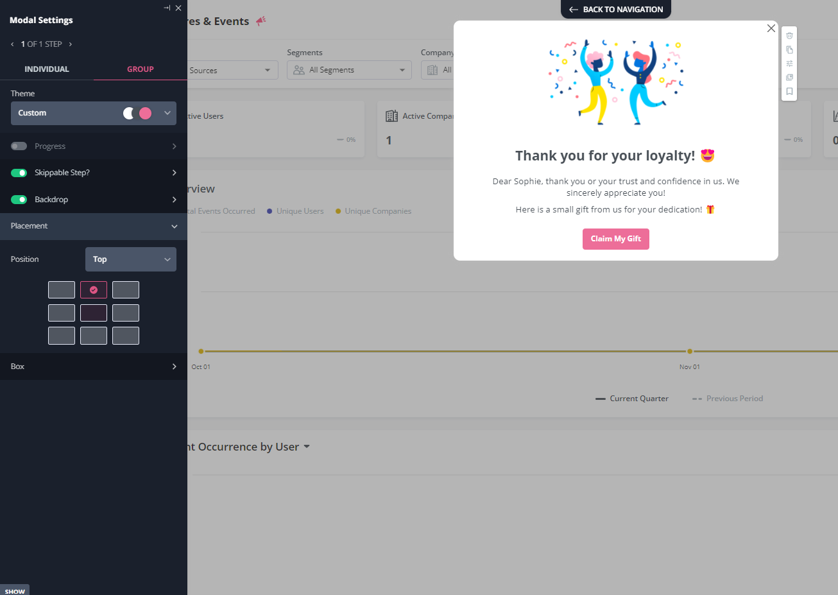Go to the next step arrow
Image resolution: width=838 pixels, height=595 pixels.
[70, 44]
